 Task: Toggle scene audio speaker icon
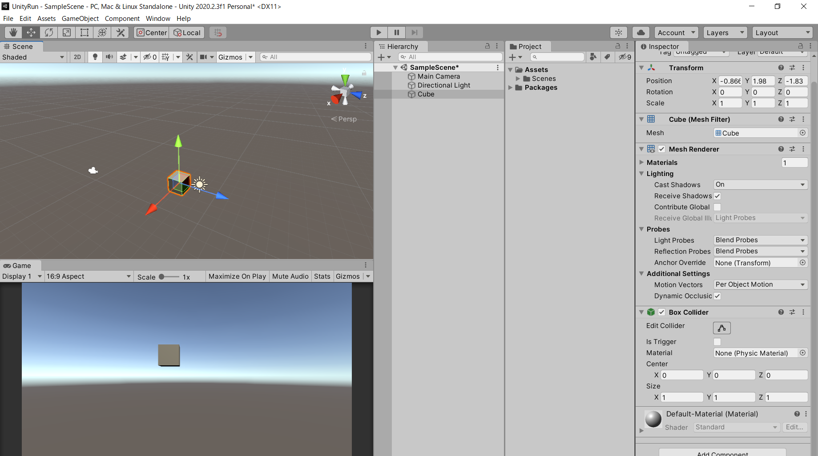coord(109,57)
